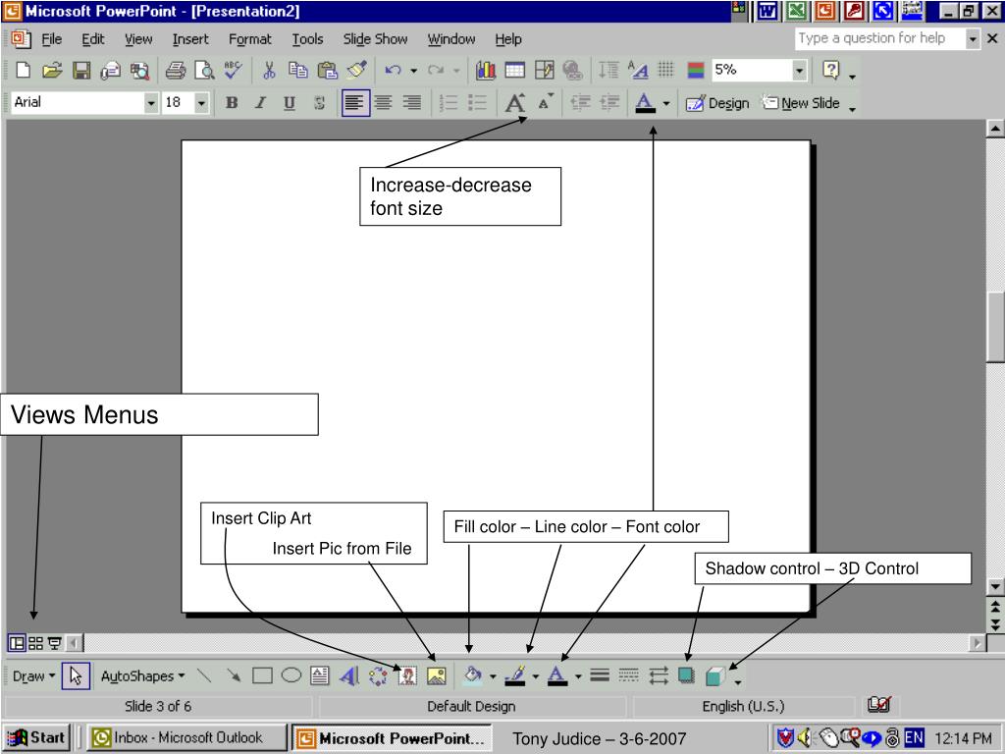Image resolution: width=1005 pixels, height=754 pixels.
Task: Choose a line style
Action: tap(600, 675)
